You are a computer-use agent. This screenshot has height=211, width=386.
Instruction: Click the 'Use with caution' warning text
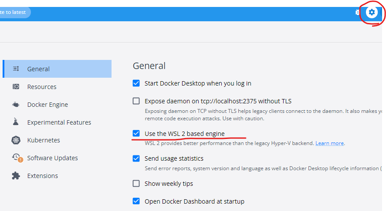[x=243, y=119]
